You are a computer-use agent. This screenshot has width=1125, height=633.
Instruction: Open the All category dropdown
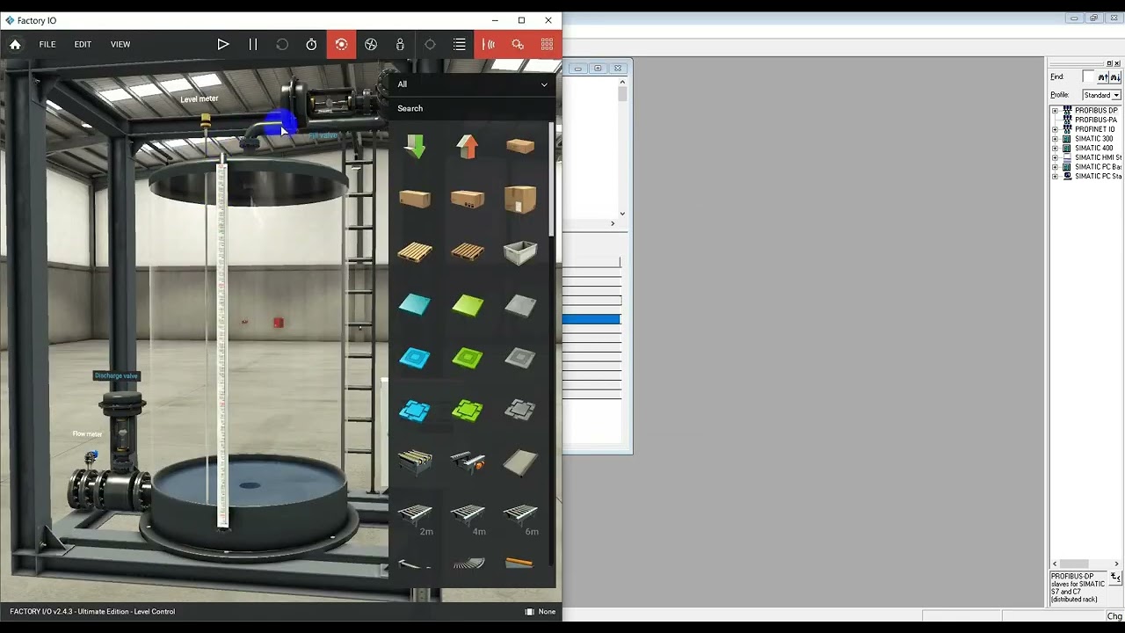tap(472, 84)
